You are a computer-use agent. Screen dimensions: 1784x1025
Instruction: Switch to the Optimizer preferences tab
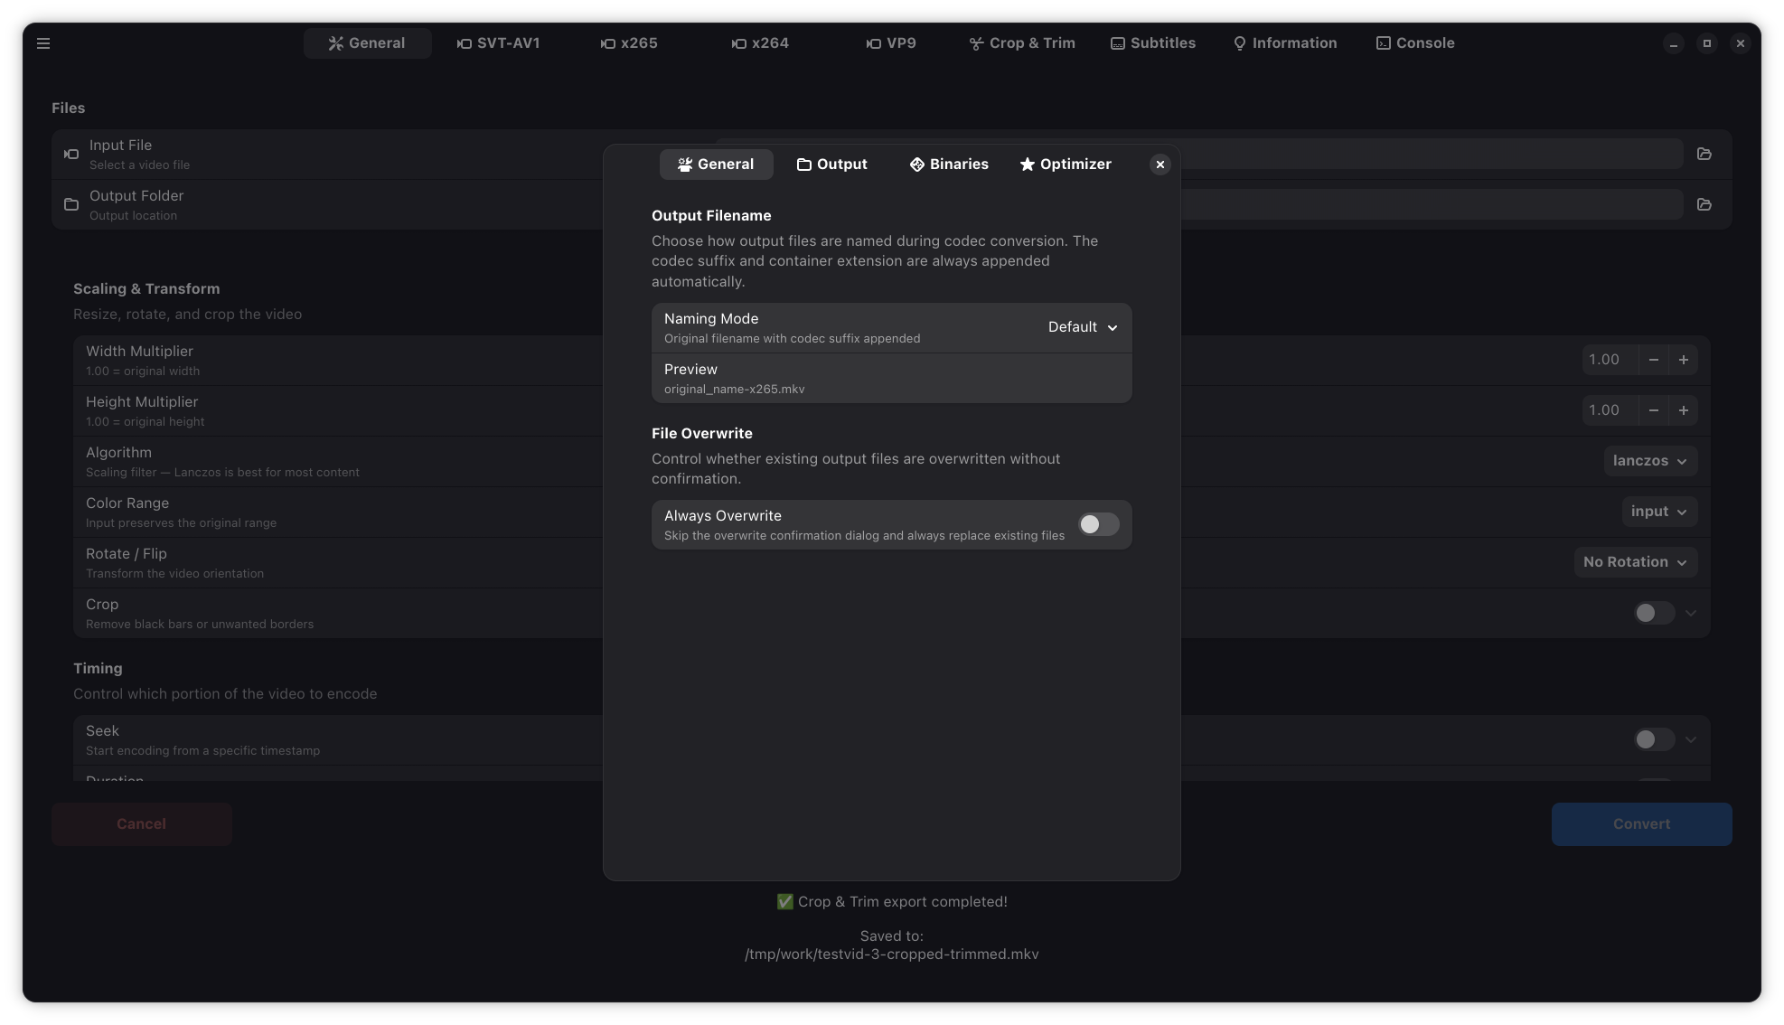pos(1066,165)
